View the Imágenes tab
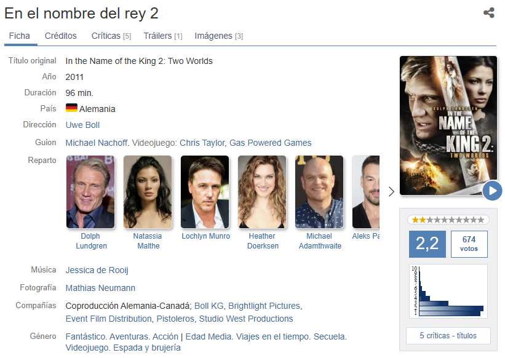Screen dimensions: 505x358 pyautogui.click(x=219, y=36)
